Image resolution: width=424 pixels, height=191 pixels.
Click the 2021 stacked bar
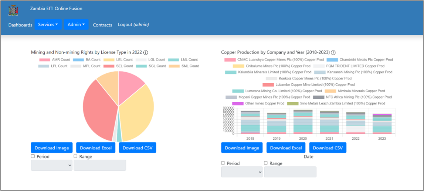coord(329,122)
